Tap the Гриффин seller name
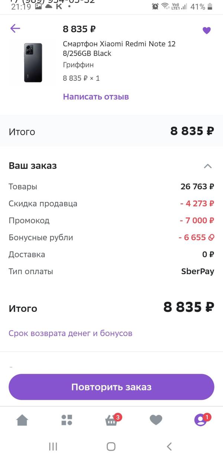 click(78, 65)
